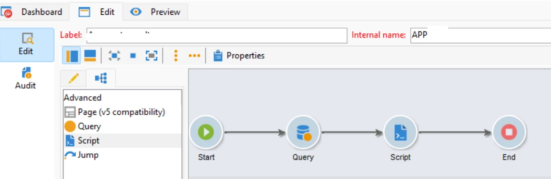Click the Properties clipboard icon
This screenshot has height=179, width=551.
pyautogui.click(x=218, y=55)
